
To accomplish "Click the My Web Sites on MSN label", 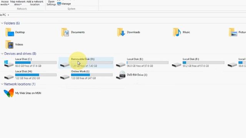I will click(28, 93).
